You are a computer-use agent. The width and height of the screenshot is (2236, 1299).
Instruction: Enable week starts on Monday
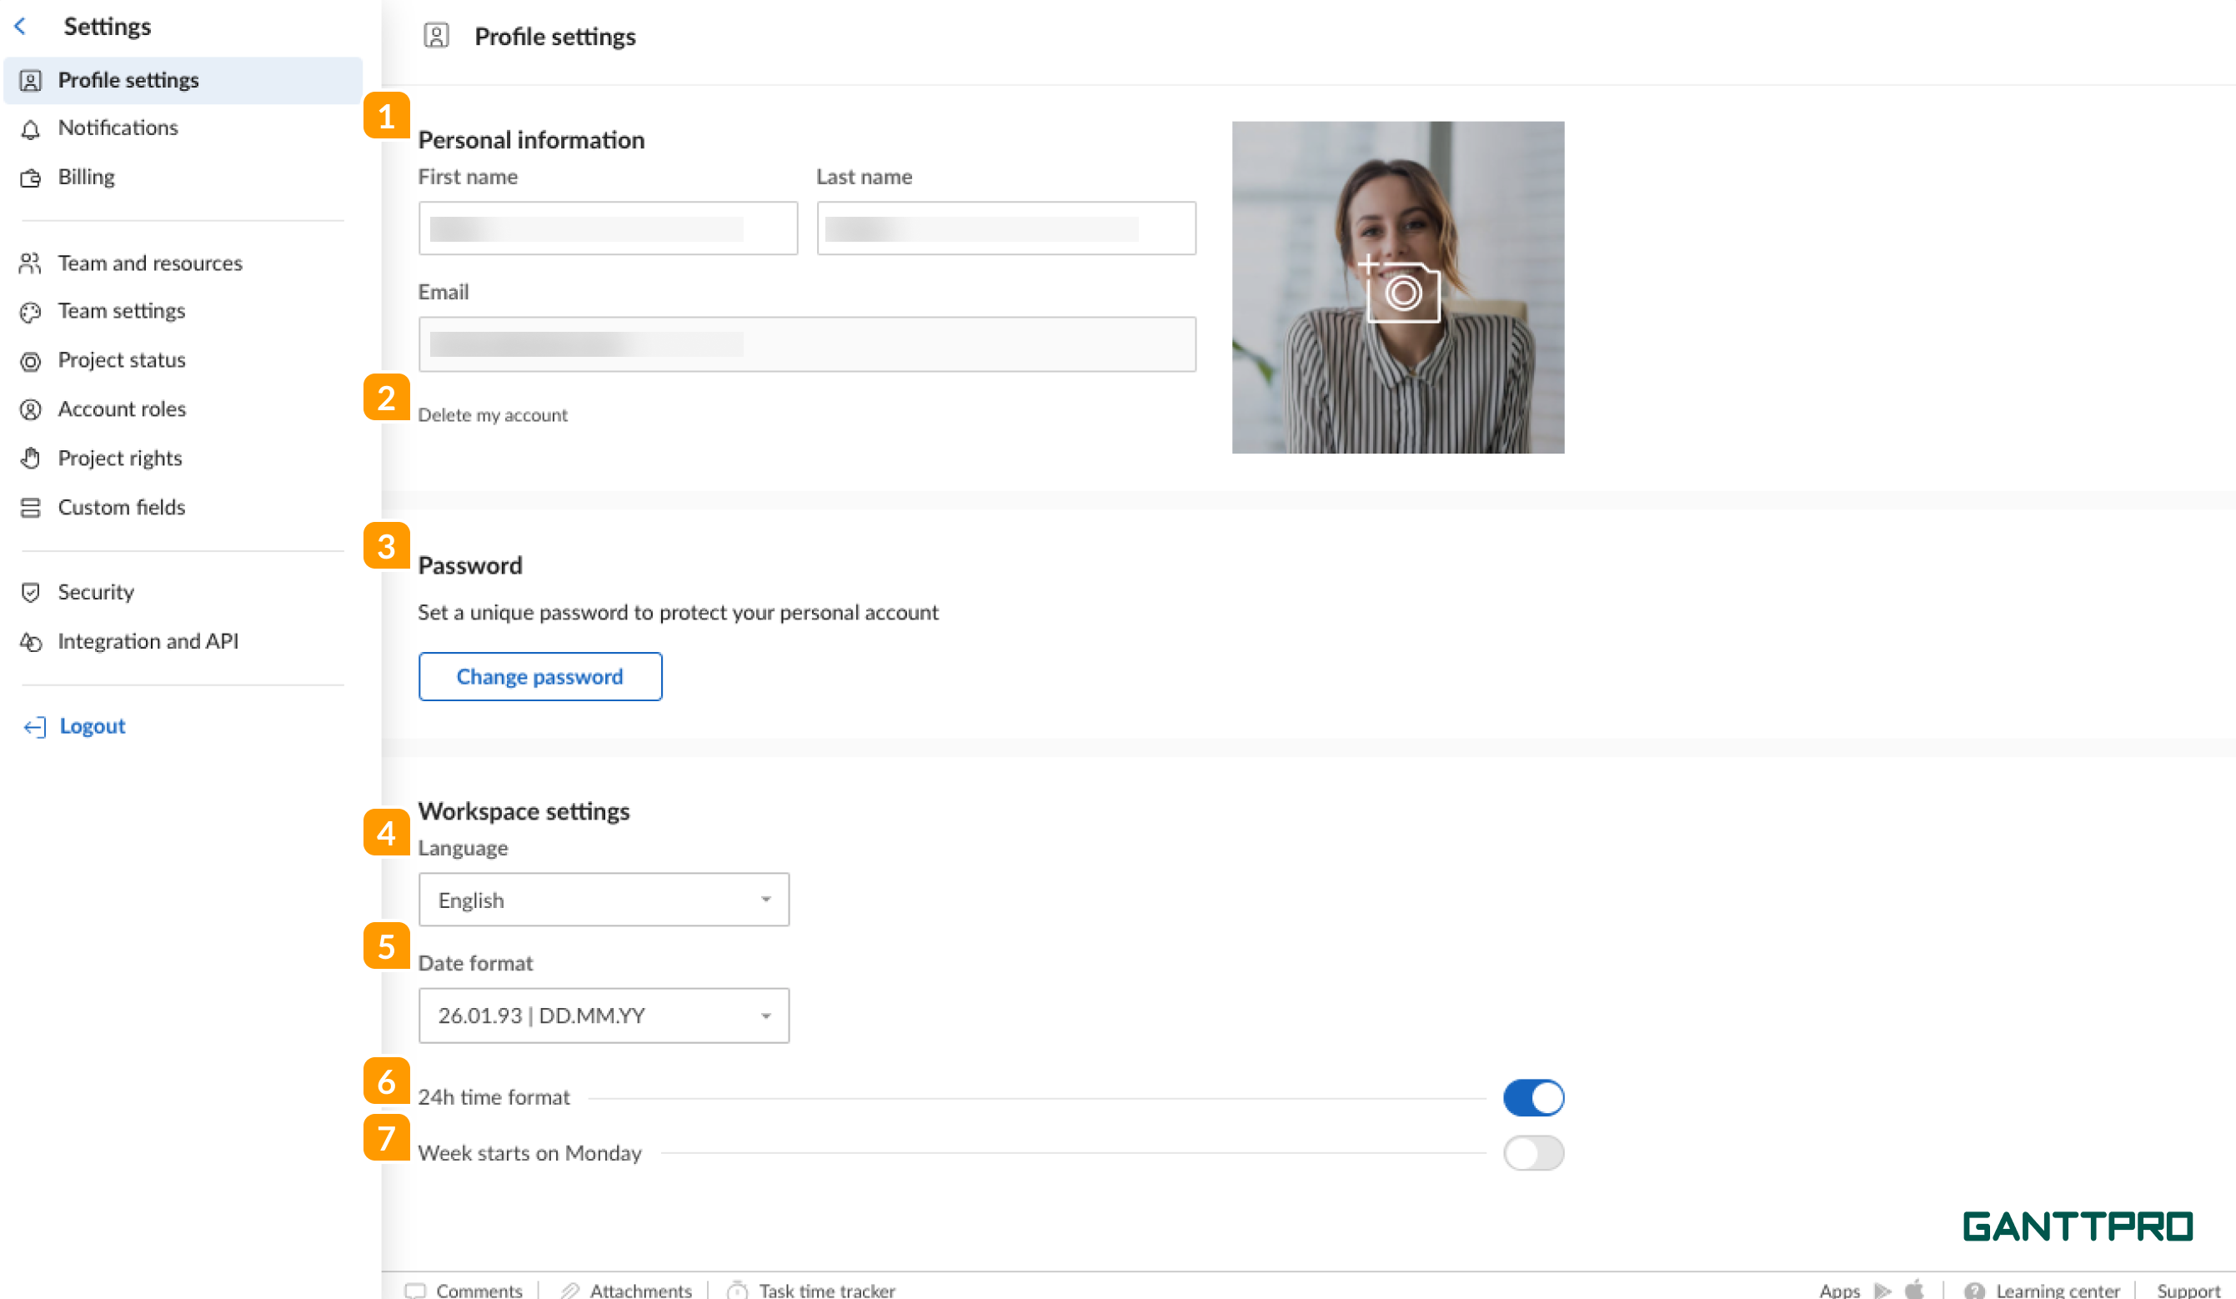click(x=1534, y=1152)
